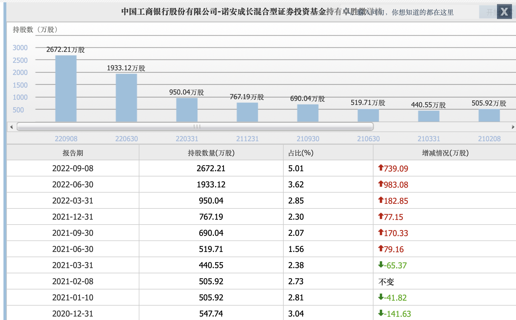Click the 690.04 holdings table cell
The image size is (516, 320).
click(x=211, y=233)
